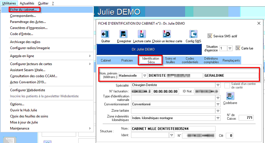Switch to the Praticien tab
The height and width of the screenshot is (143, 265).
127,60
